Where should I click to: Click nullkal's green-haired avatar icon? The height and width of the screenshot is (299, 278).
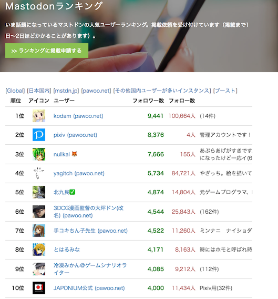[39, 154]
